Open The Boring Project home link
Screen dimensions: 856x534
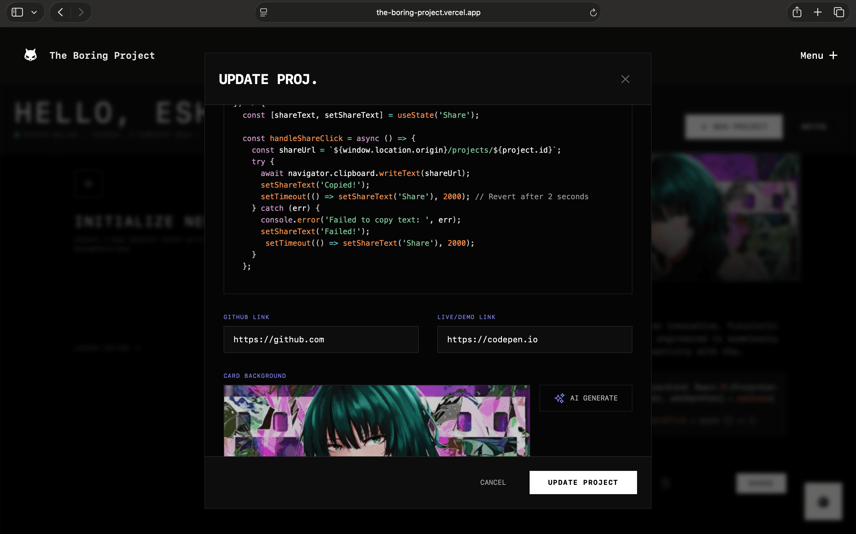tap(102, 56)
